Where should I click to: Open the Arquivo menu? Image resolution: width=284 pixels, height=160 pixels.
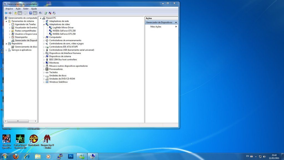9,9
